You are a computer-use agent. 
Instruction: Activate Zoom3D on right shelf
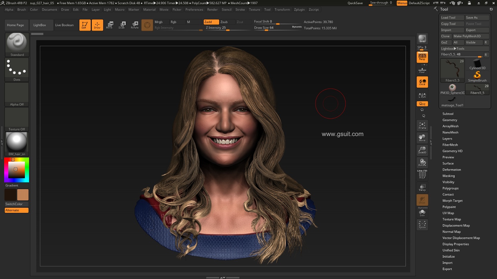click(422, 150)
